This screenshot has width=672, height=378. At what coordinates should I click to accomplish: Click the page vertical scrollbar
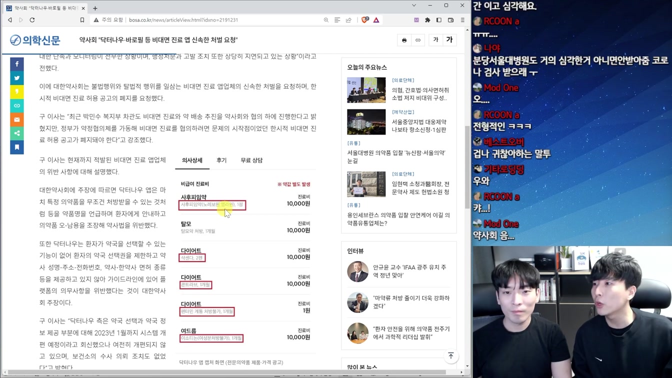467,167
